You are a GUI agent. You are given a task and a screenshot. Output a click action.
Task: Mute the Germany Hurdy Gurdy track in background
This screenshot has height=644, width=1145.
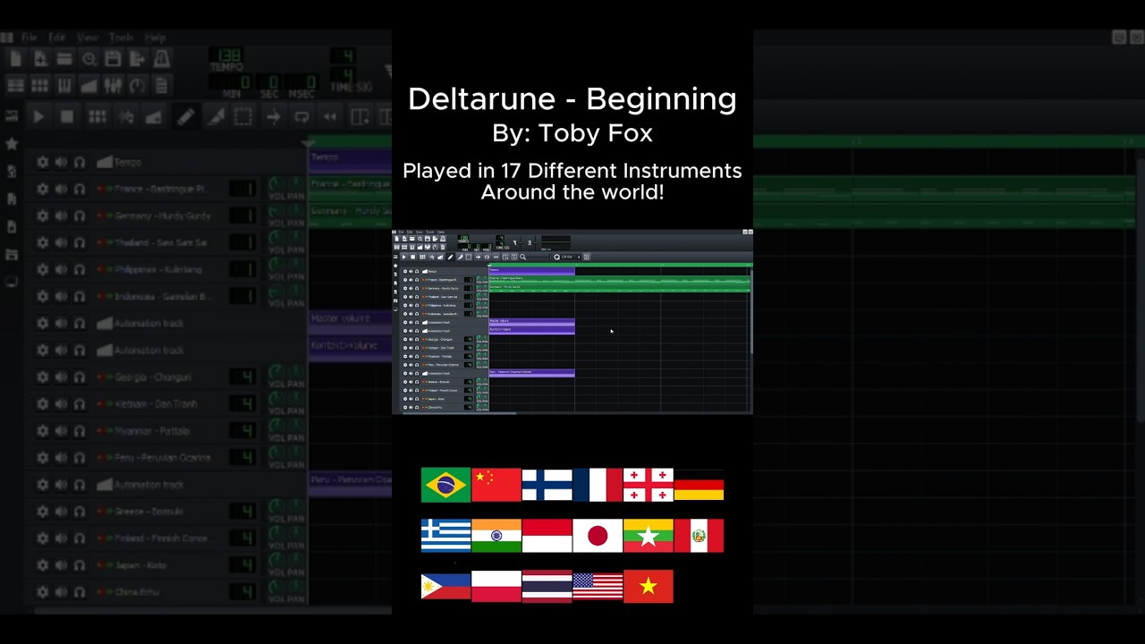[x=61, y=216]
